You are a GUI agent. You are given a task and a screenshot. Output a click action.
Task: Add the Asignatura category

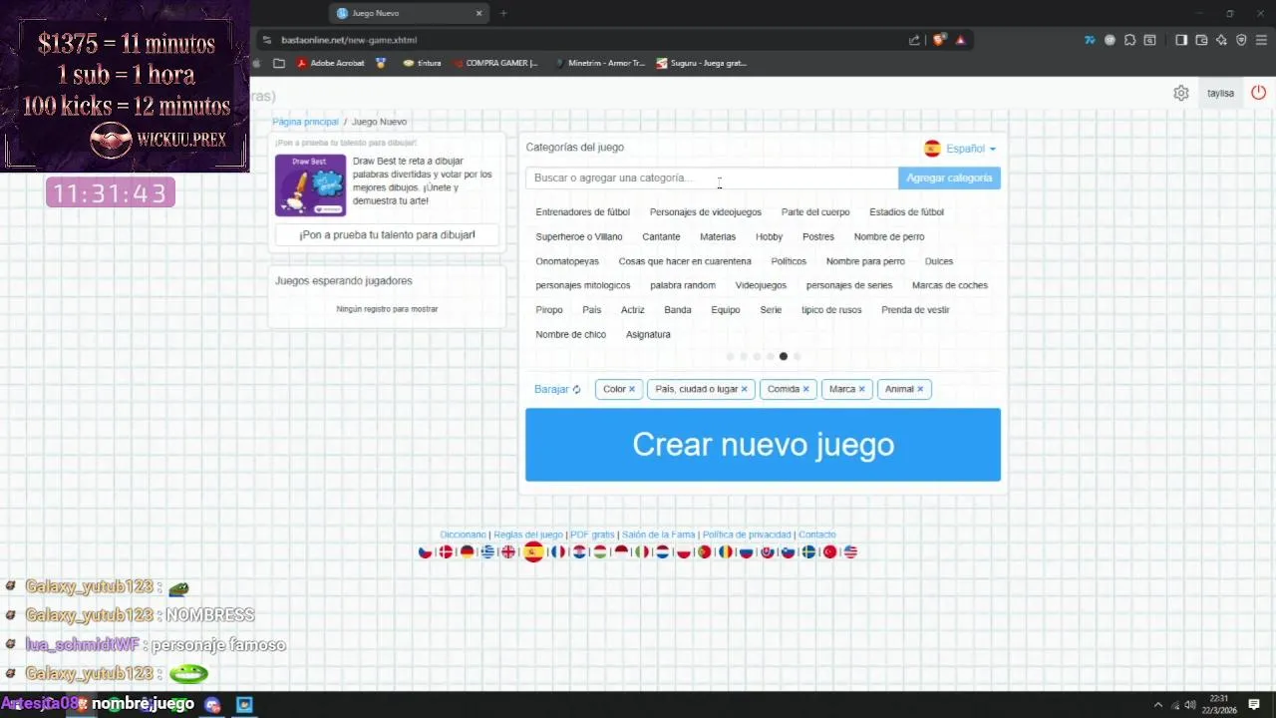click(648, 334)
